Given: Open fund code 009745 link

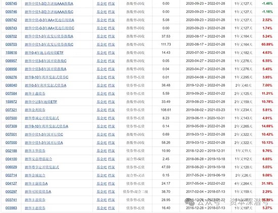Looking at the screenshot, I should coord(11,4).
